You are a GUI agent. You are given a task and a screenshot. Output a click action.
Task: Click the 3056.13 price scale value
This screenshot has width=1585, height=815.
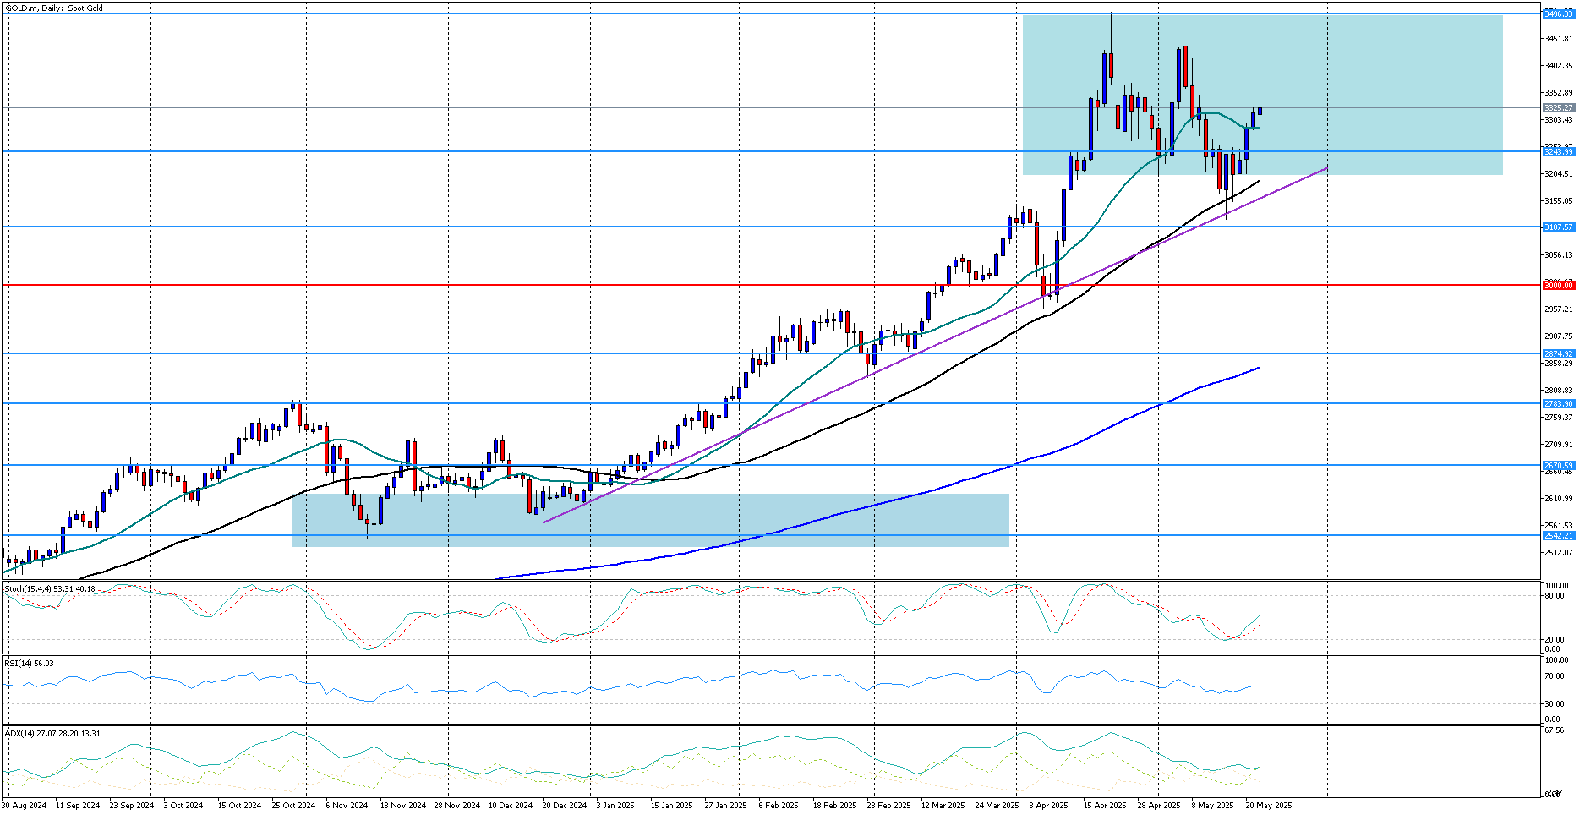coord(1559,255)
